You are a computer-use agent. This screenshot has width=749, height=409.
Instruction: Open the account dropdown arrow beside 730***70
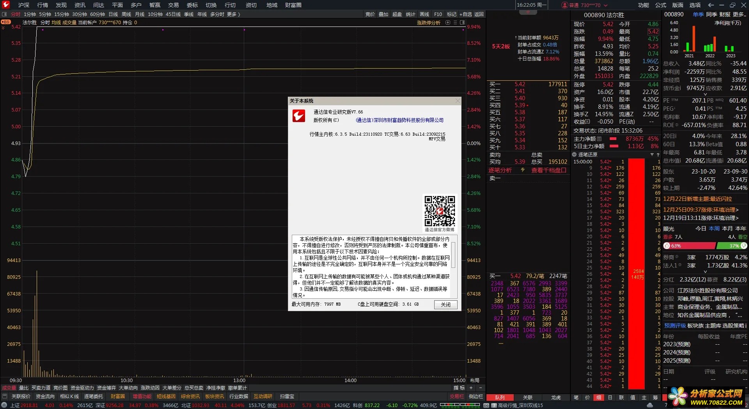click(605, 5)
